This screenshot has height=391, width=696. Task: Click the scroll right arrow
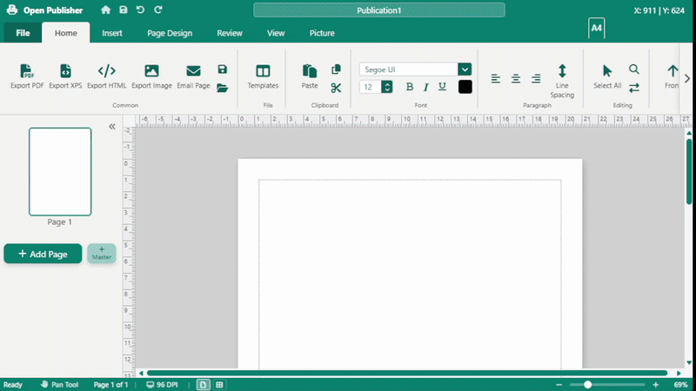tap(679, 374)
